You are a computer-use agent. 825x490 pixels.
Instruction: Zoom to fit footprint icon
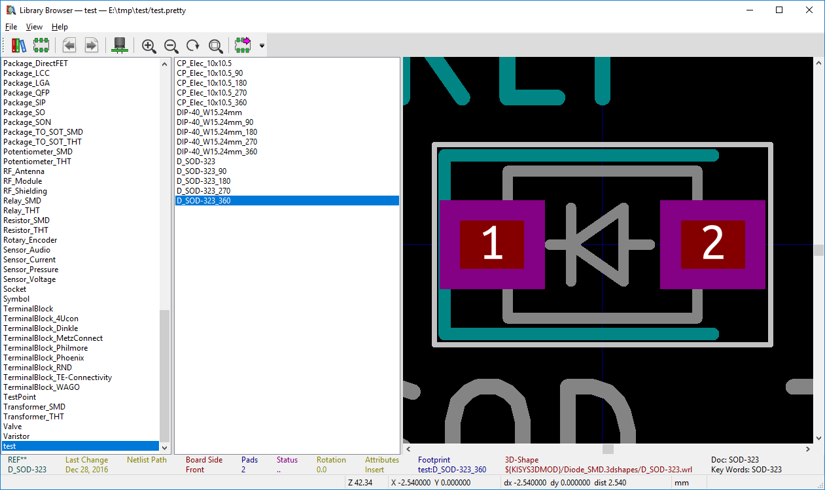click(215, 45)
